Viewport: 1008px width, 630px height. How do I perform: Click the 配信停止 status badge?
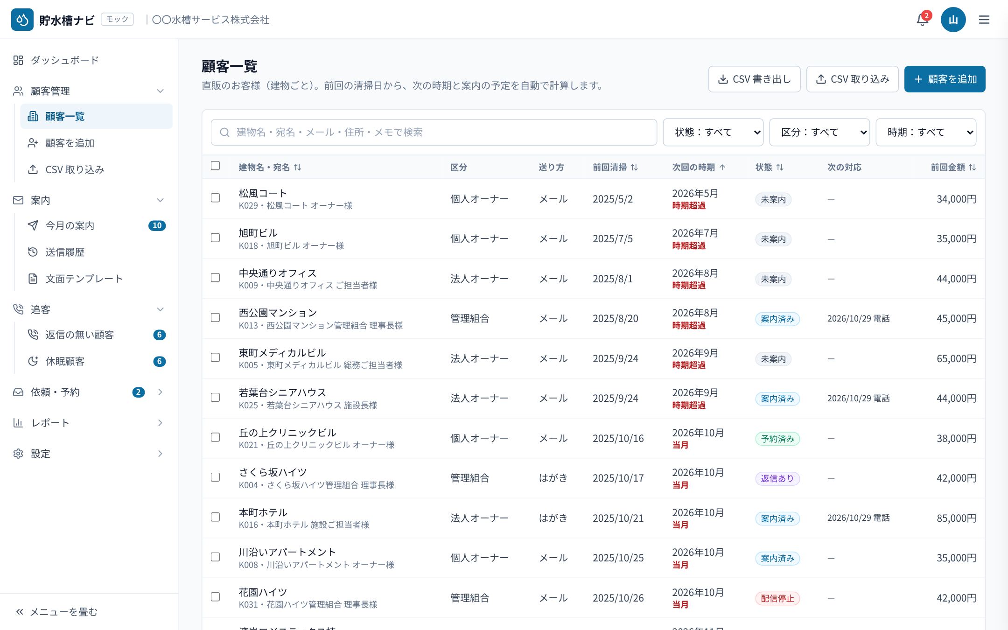pyautogui.click(x=777, y=598)
